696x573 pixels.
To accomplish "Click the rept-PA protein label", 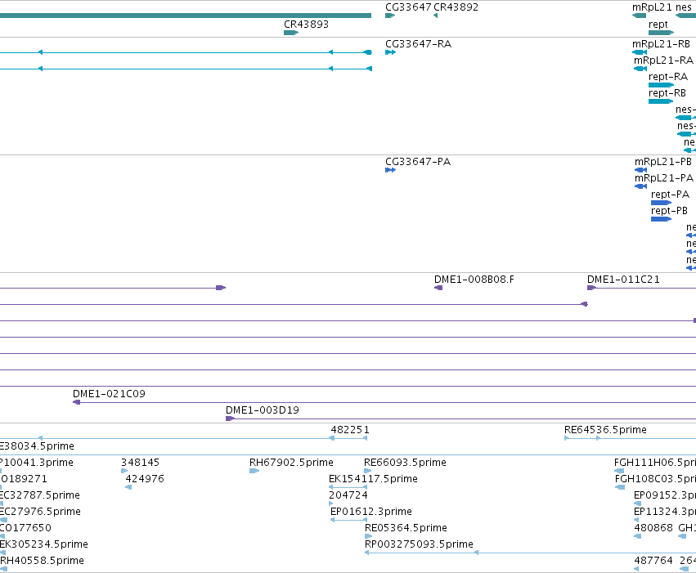I will pyautogui.click(x=671, y=195).
